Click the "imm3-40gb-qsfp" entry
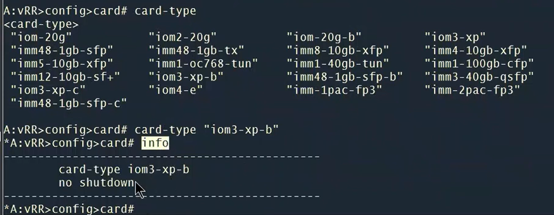This screenshot has width=554, height=215. 479,76
